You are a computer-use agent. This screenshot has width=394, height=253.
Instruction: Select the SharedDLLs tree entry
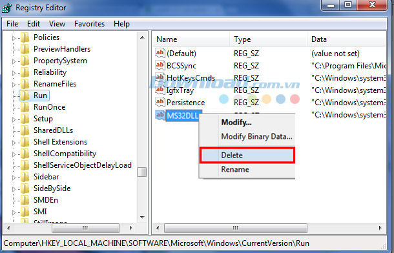click(x=53, y=130)
